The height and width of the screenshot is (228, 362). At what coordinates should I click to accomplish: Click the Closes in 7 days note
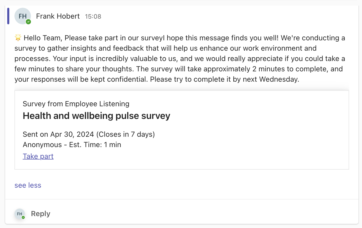[x=126, y=134]
